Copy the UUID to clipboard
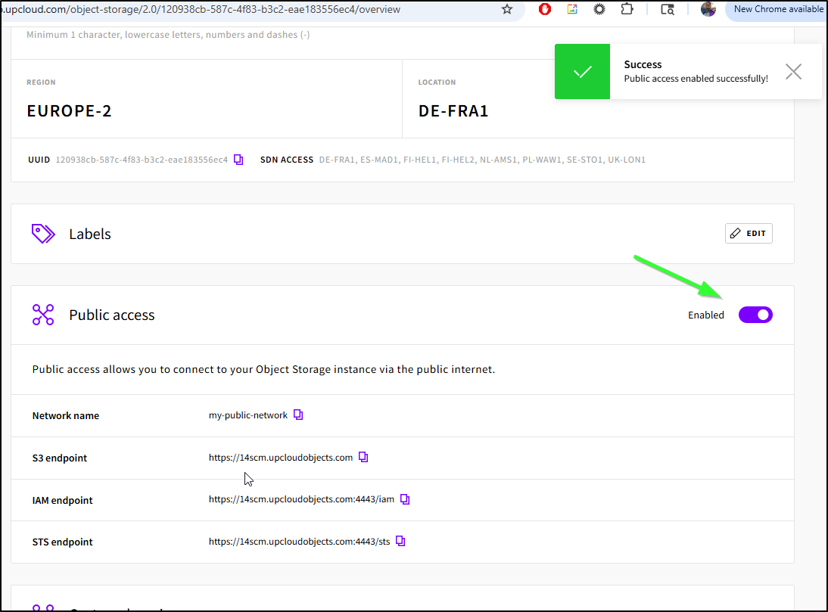This screenshot has height=612, width=828. click(x=238, y=160)
